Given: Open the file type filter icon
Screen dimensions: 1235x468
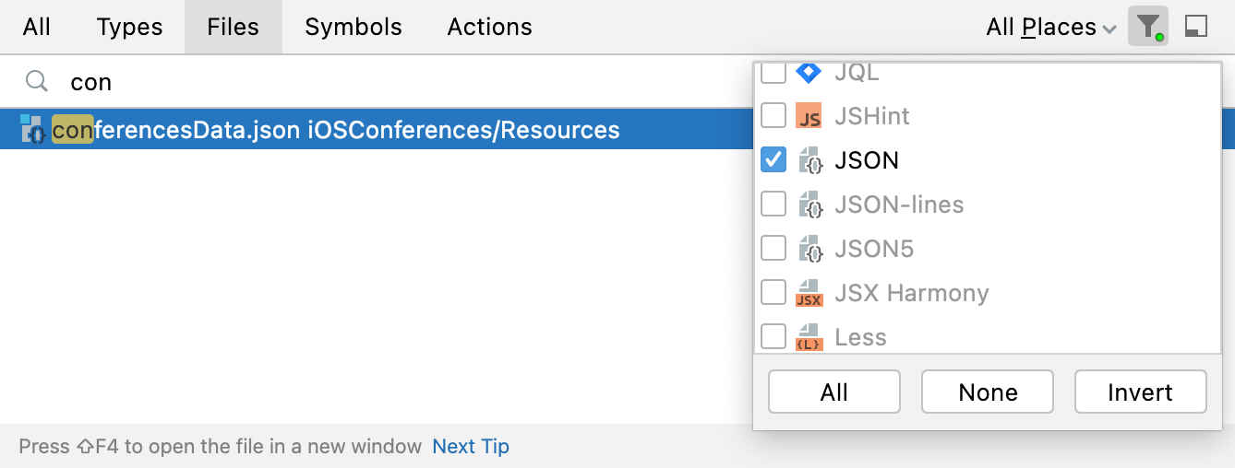Looking at the screenshot, I should click(x=1148, y=27).
